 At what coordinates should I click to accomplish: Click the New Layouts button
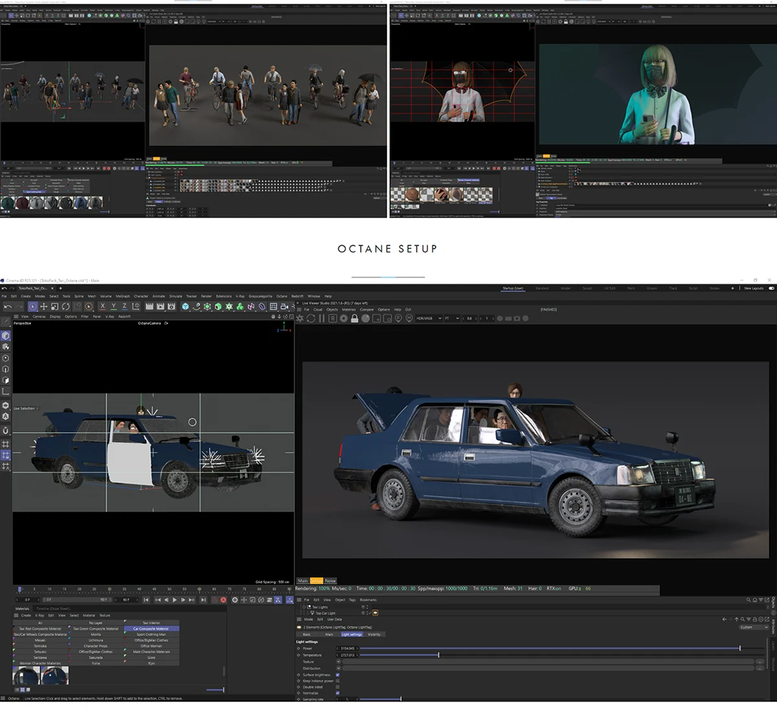pyautogui.click(x=754, y=288)
